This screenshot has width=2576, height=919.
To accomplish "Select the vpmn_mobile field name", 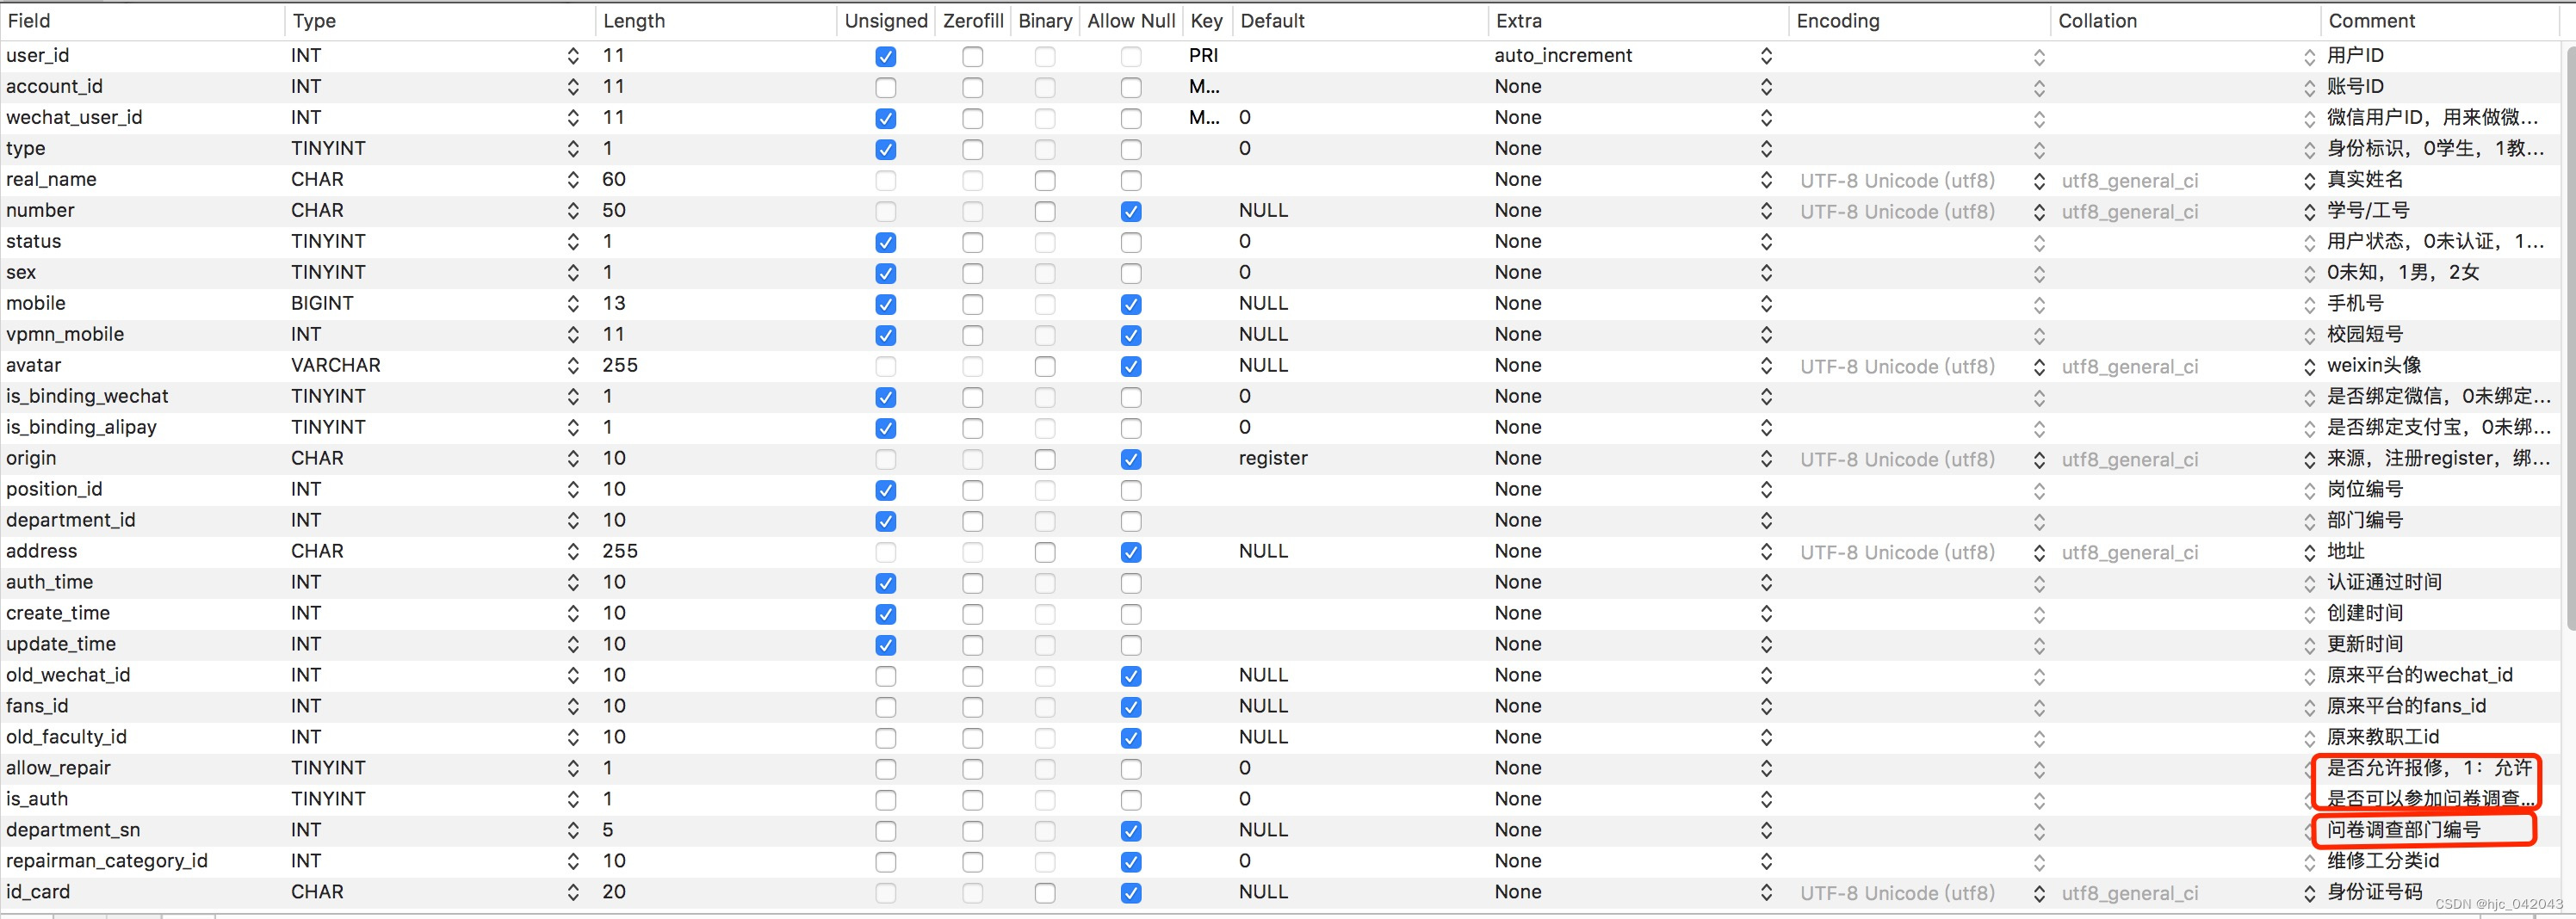I will 65,335.
